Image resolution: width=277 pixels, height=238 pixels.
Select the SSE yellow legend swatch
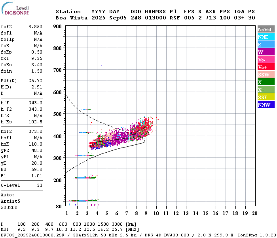pos(266,97)
